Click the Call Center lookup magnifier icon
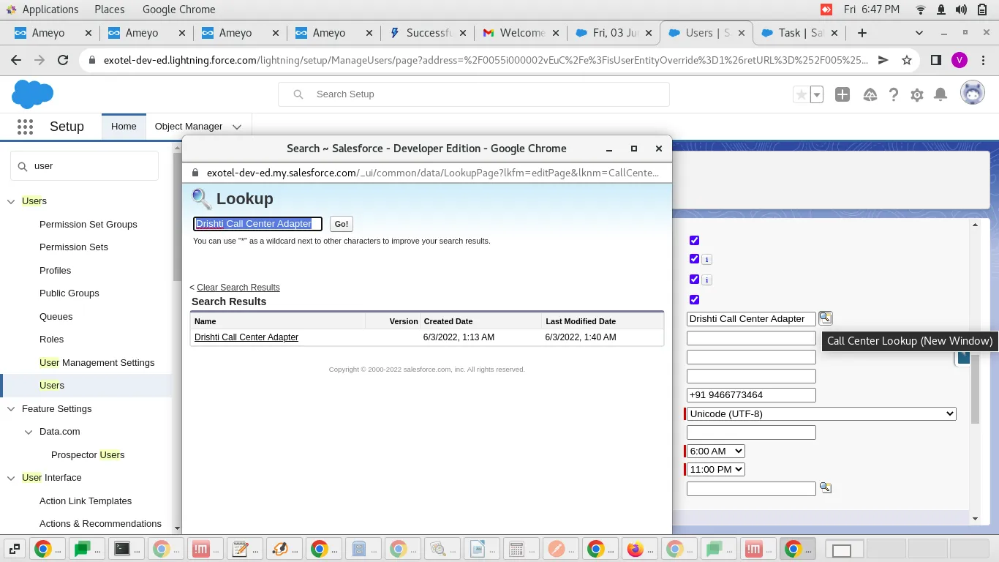The image size is (999, 562). coord(825,318)
